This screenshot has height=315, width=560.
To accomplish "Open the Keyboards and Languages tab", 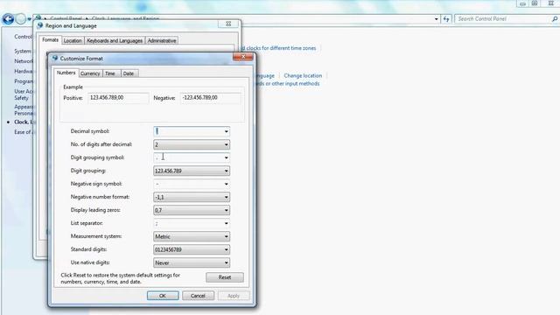I will pos(115,41).
